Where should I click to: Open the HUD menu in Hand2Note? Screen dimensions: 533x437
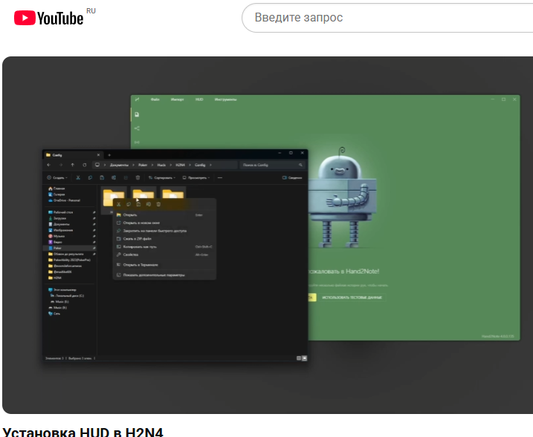click(x=199, y=99)
